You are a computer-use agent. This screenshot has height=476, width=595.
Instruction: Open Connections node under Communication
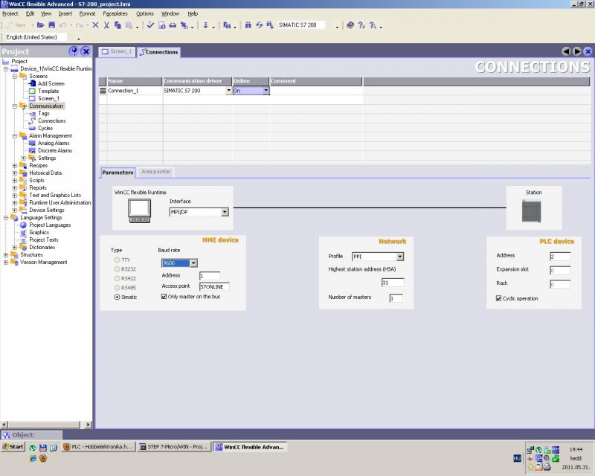pos(51,120)
